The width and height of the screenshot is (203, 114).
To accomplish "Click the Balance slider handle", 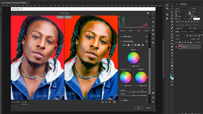I will (133, 96).
